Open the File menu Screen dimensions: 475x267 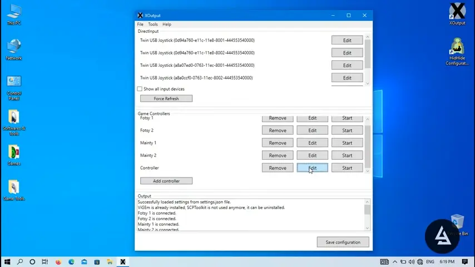click(140, 24)
